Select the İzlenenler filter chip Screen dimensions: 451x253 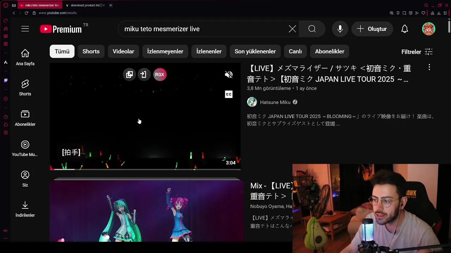pyautogui.click(x=209, y=51)
